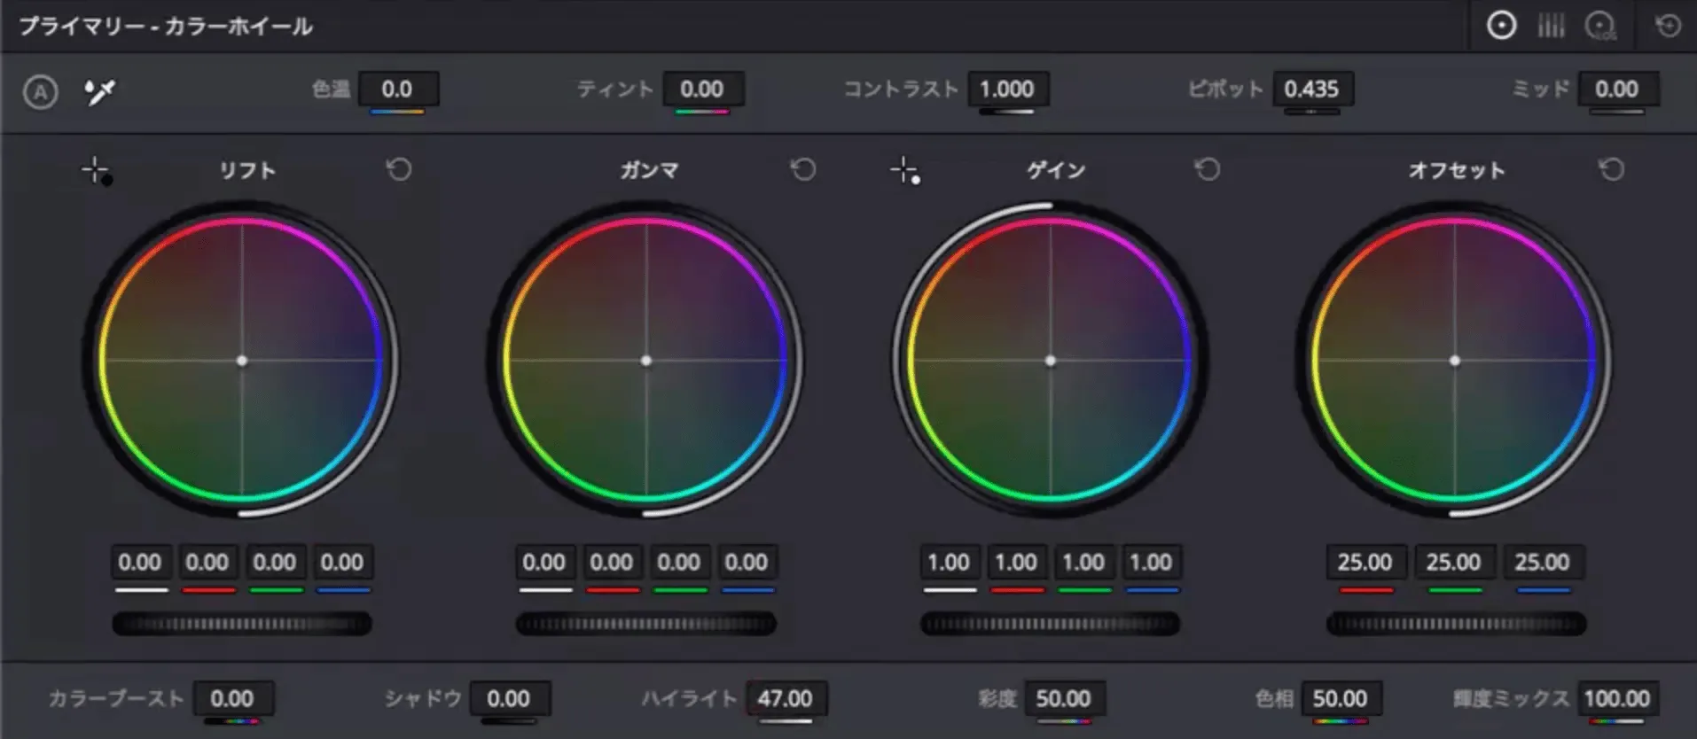Switch to color wheels mode icon
Screen dimensions: 1697x739
pos(1501,26)
